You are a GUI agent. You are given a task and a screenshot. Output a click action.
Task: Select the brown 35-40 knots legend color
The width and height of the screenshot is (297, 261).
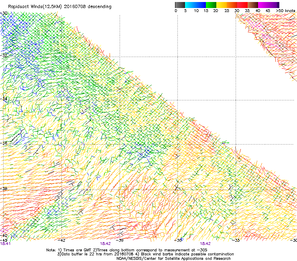(253, 5)
